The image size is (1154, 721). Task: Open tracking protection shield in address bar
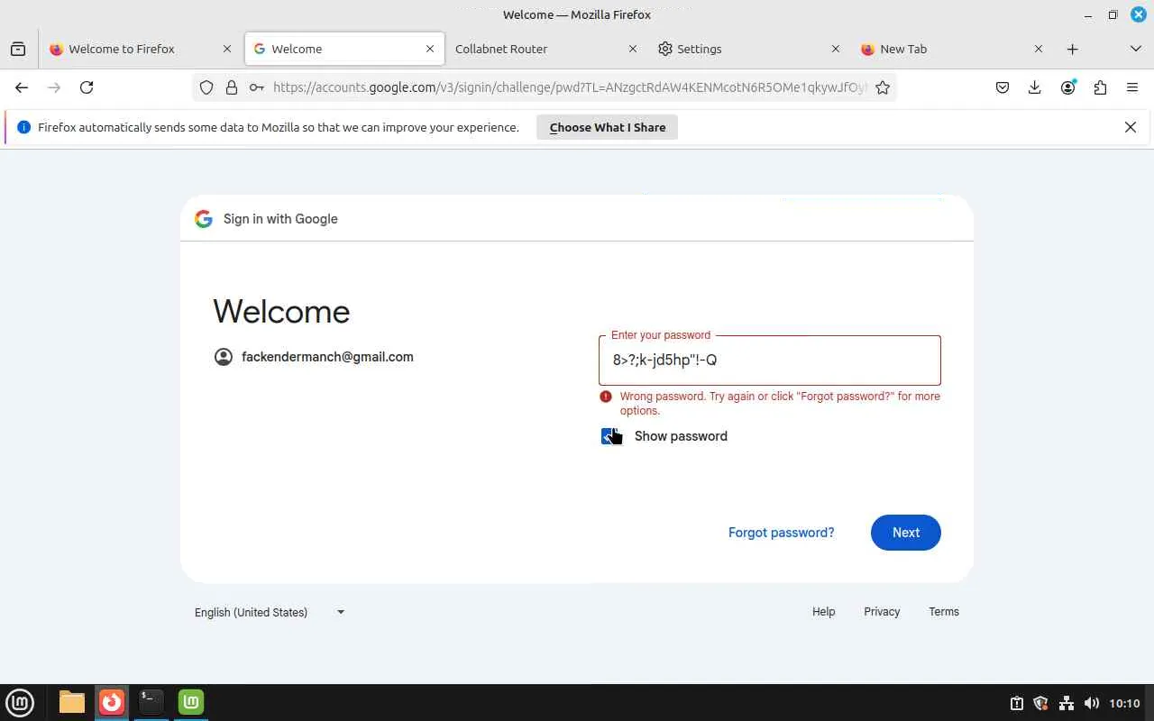tap(206, 87)
